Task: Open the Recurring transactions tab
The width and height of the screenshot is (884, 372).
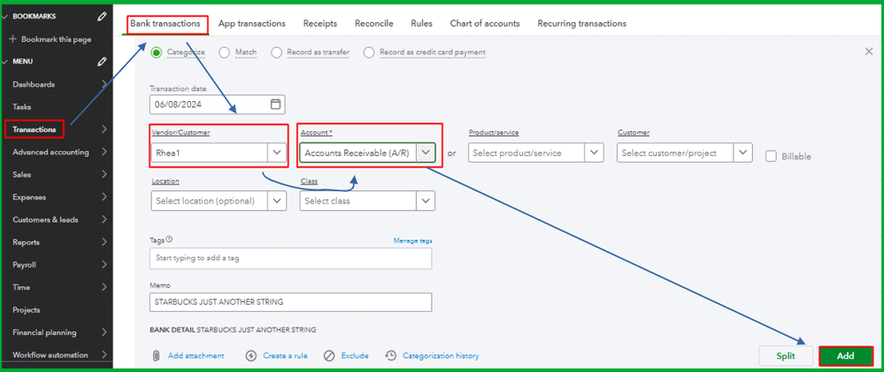Action: pyautogui.click(x=582, y=24)
